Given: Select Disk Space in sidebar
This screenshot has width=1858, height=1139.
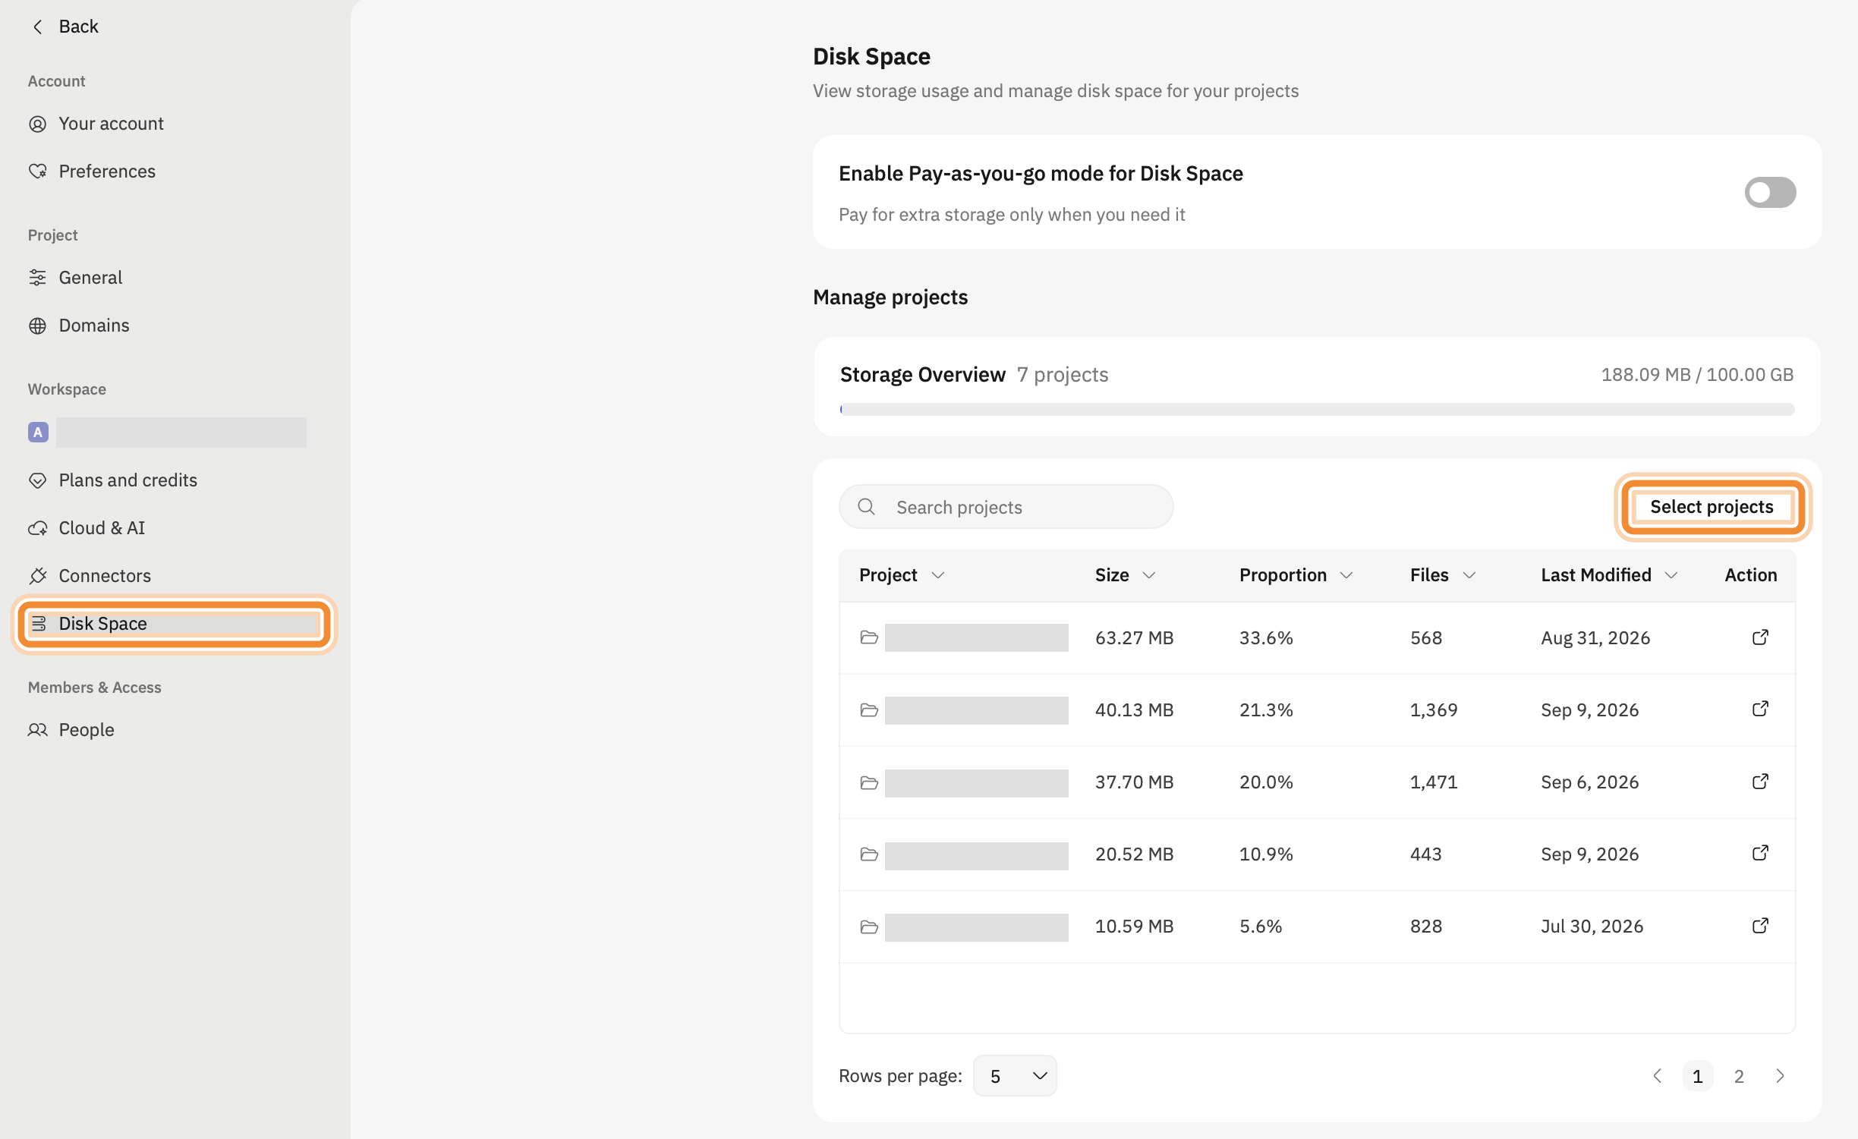Looking at the screenshot, I should coord(175,624).
